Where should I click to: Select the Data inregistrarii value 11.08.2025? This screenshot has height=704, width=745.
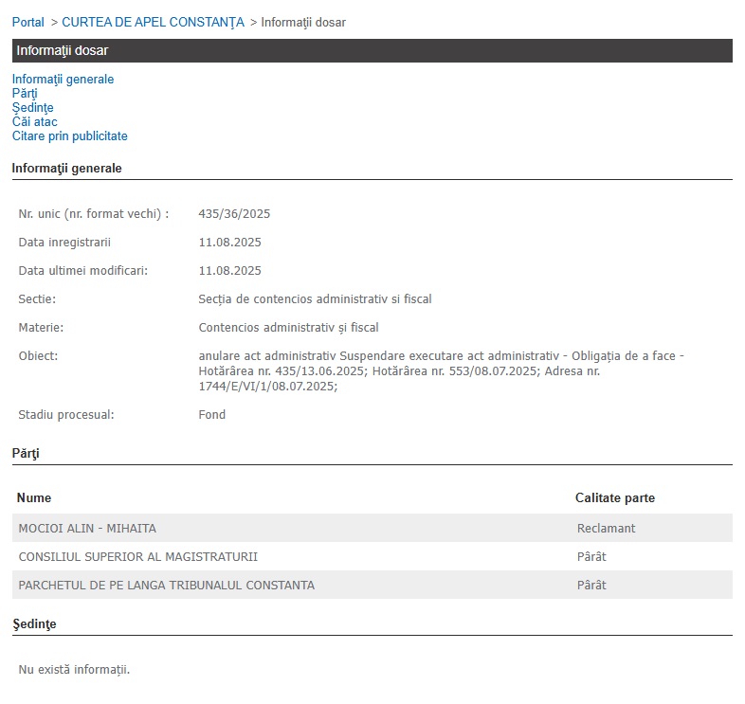pyautogui.click(x=230, y=243)
